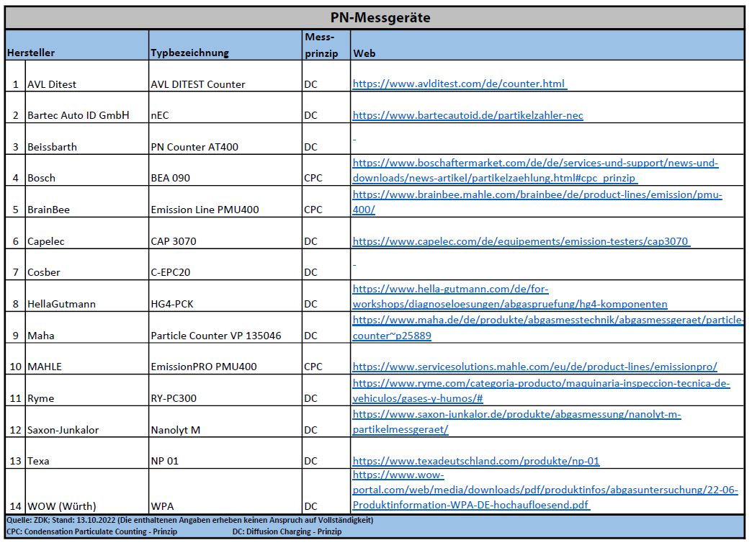This screenshot has width=752, height=543.
Task: Open the WOW portal WPA PDF link
Action: [x=545, y=490]
